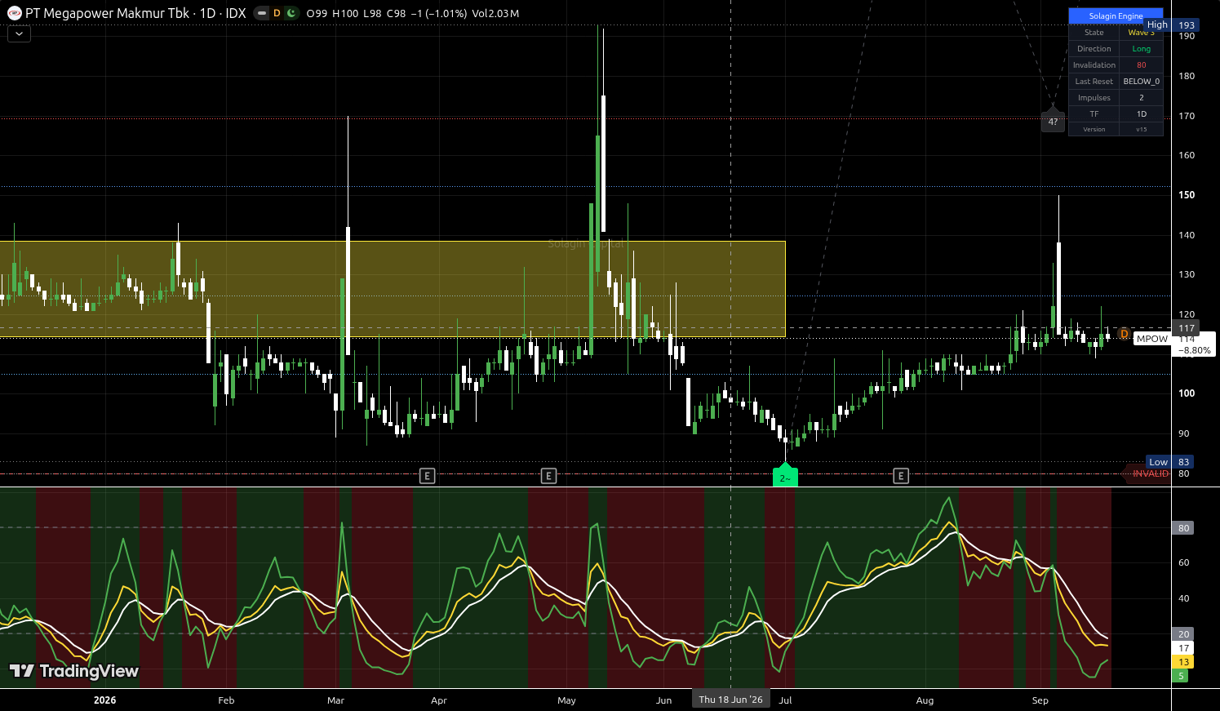Screen dimensions: 1220x711
Task: Click the Solagin Engine table header
Action: [x=1116, y=16]
